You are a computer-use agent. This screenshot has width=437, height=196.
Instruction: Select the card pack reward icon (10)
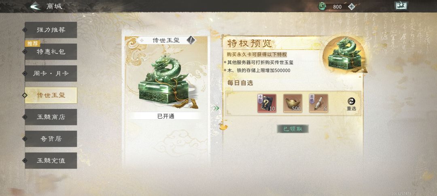point(267,103)
